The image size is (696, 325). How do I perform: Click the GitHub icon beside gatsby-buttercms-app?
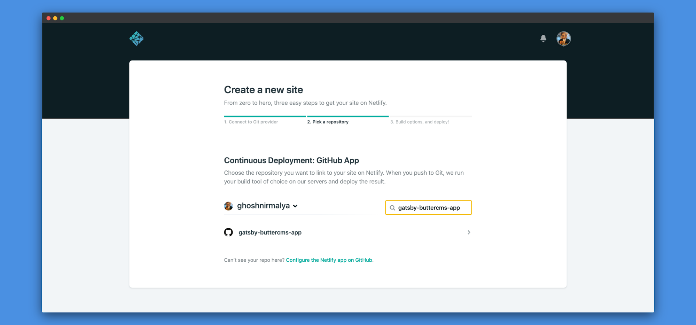coord(228,232)
